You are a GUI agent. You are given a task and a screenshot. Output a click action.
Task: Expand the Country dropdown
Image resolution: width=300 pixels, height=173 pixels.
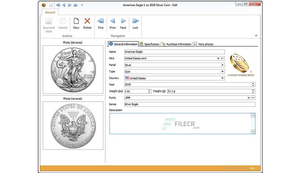point(222,78)
